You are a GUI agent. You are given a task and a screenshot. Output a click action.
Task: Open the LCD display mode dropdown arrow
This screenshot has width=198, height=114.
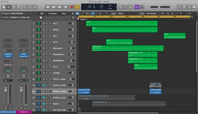pos(116,7)
